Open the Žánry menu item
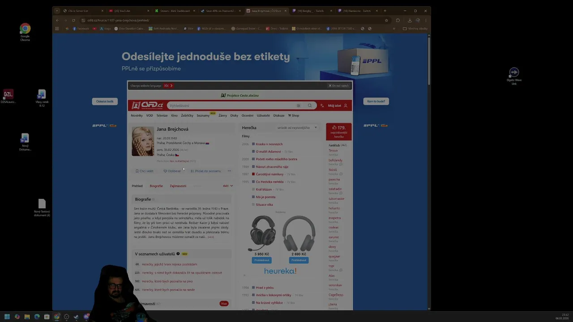Viewport: 573px width, 322px height. click(222, 115)
